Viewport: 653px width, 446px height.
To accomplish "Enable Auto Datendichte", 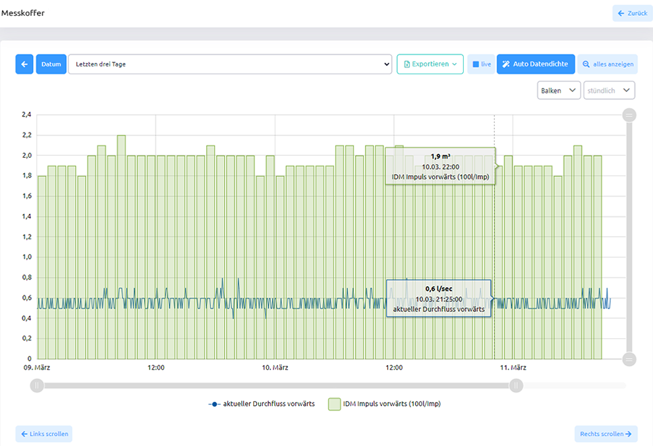I will coord(535,64).
